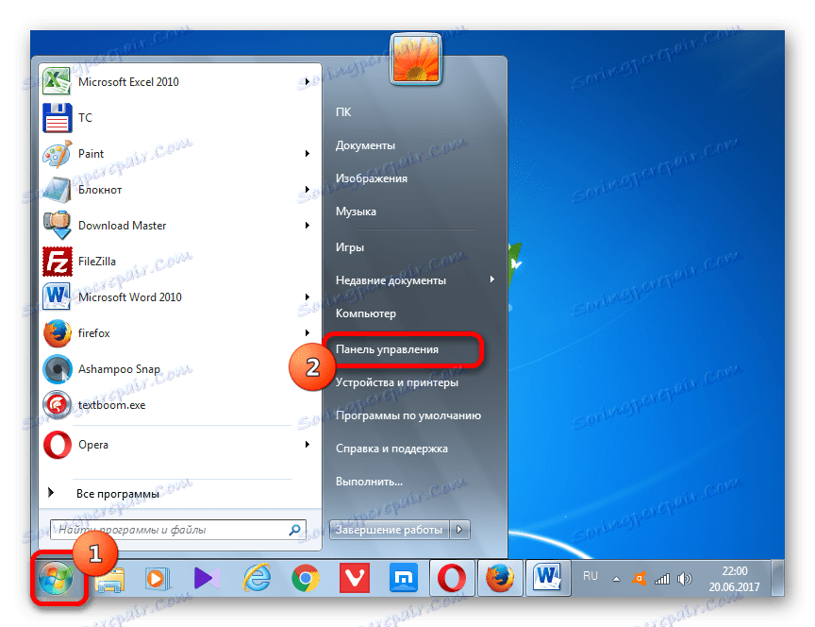
Task: Launch Download Master icon
Action: tap(57, 226)
